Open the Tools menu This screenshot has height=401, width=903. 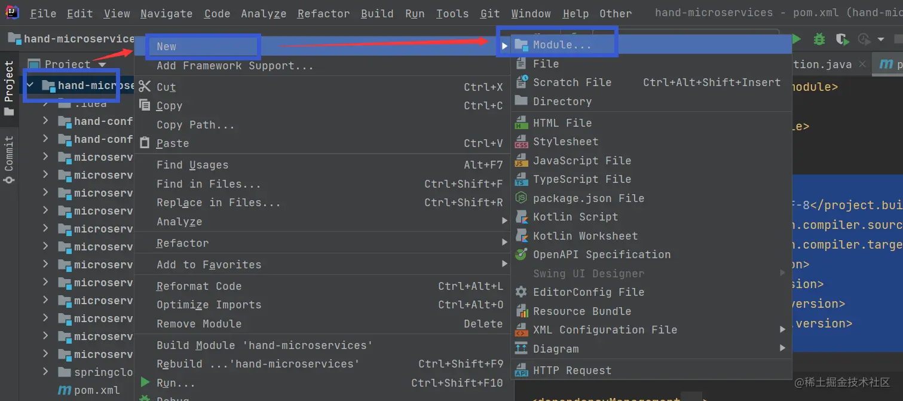point(452,13)
